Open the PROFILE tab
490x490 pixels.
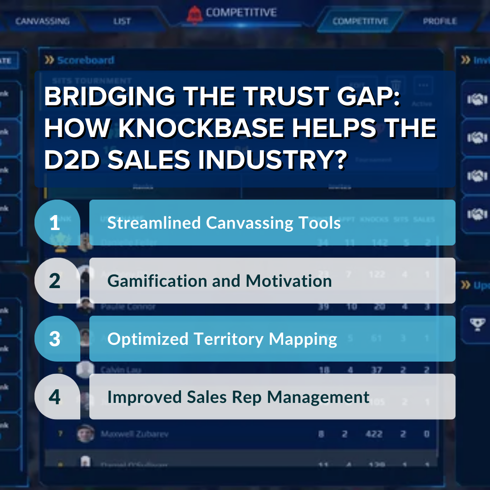(x=440, y=21)
